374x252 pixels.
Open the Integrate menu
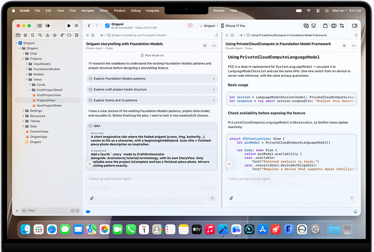153,10
